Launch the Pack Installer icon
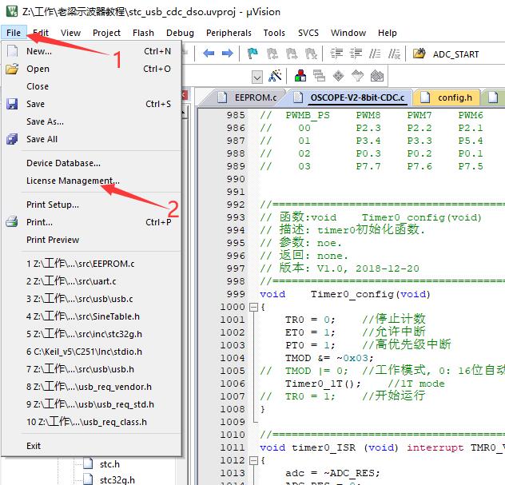 tap(377, 76)
